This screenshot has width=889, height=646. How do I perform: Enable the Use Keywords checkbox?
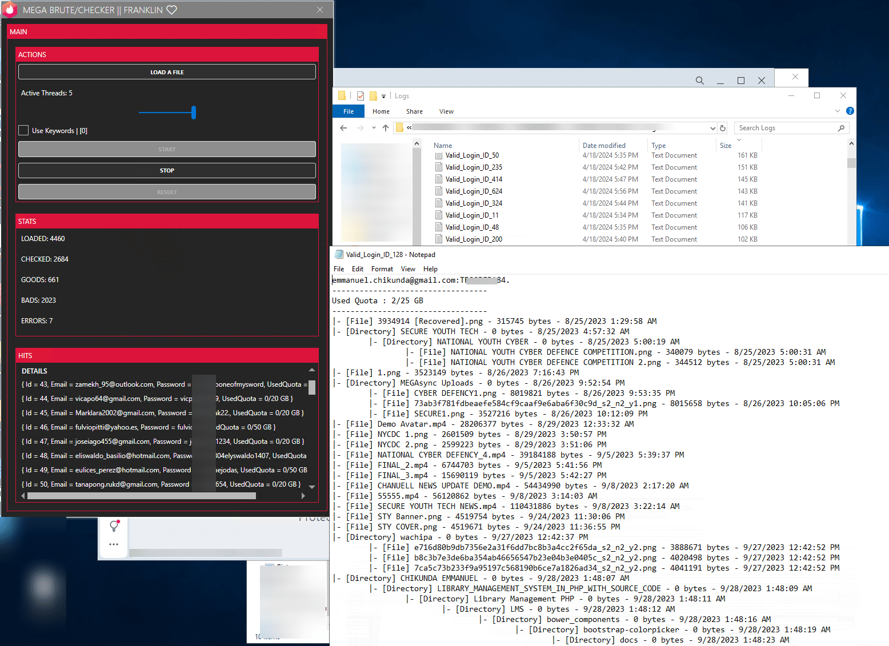23,130
